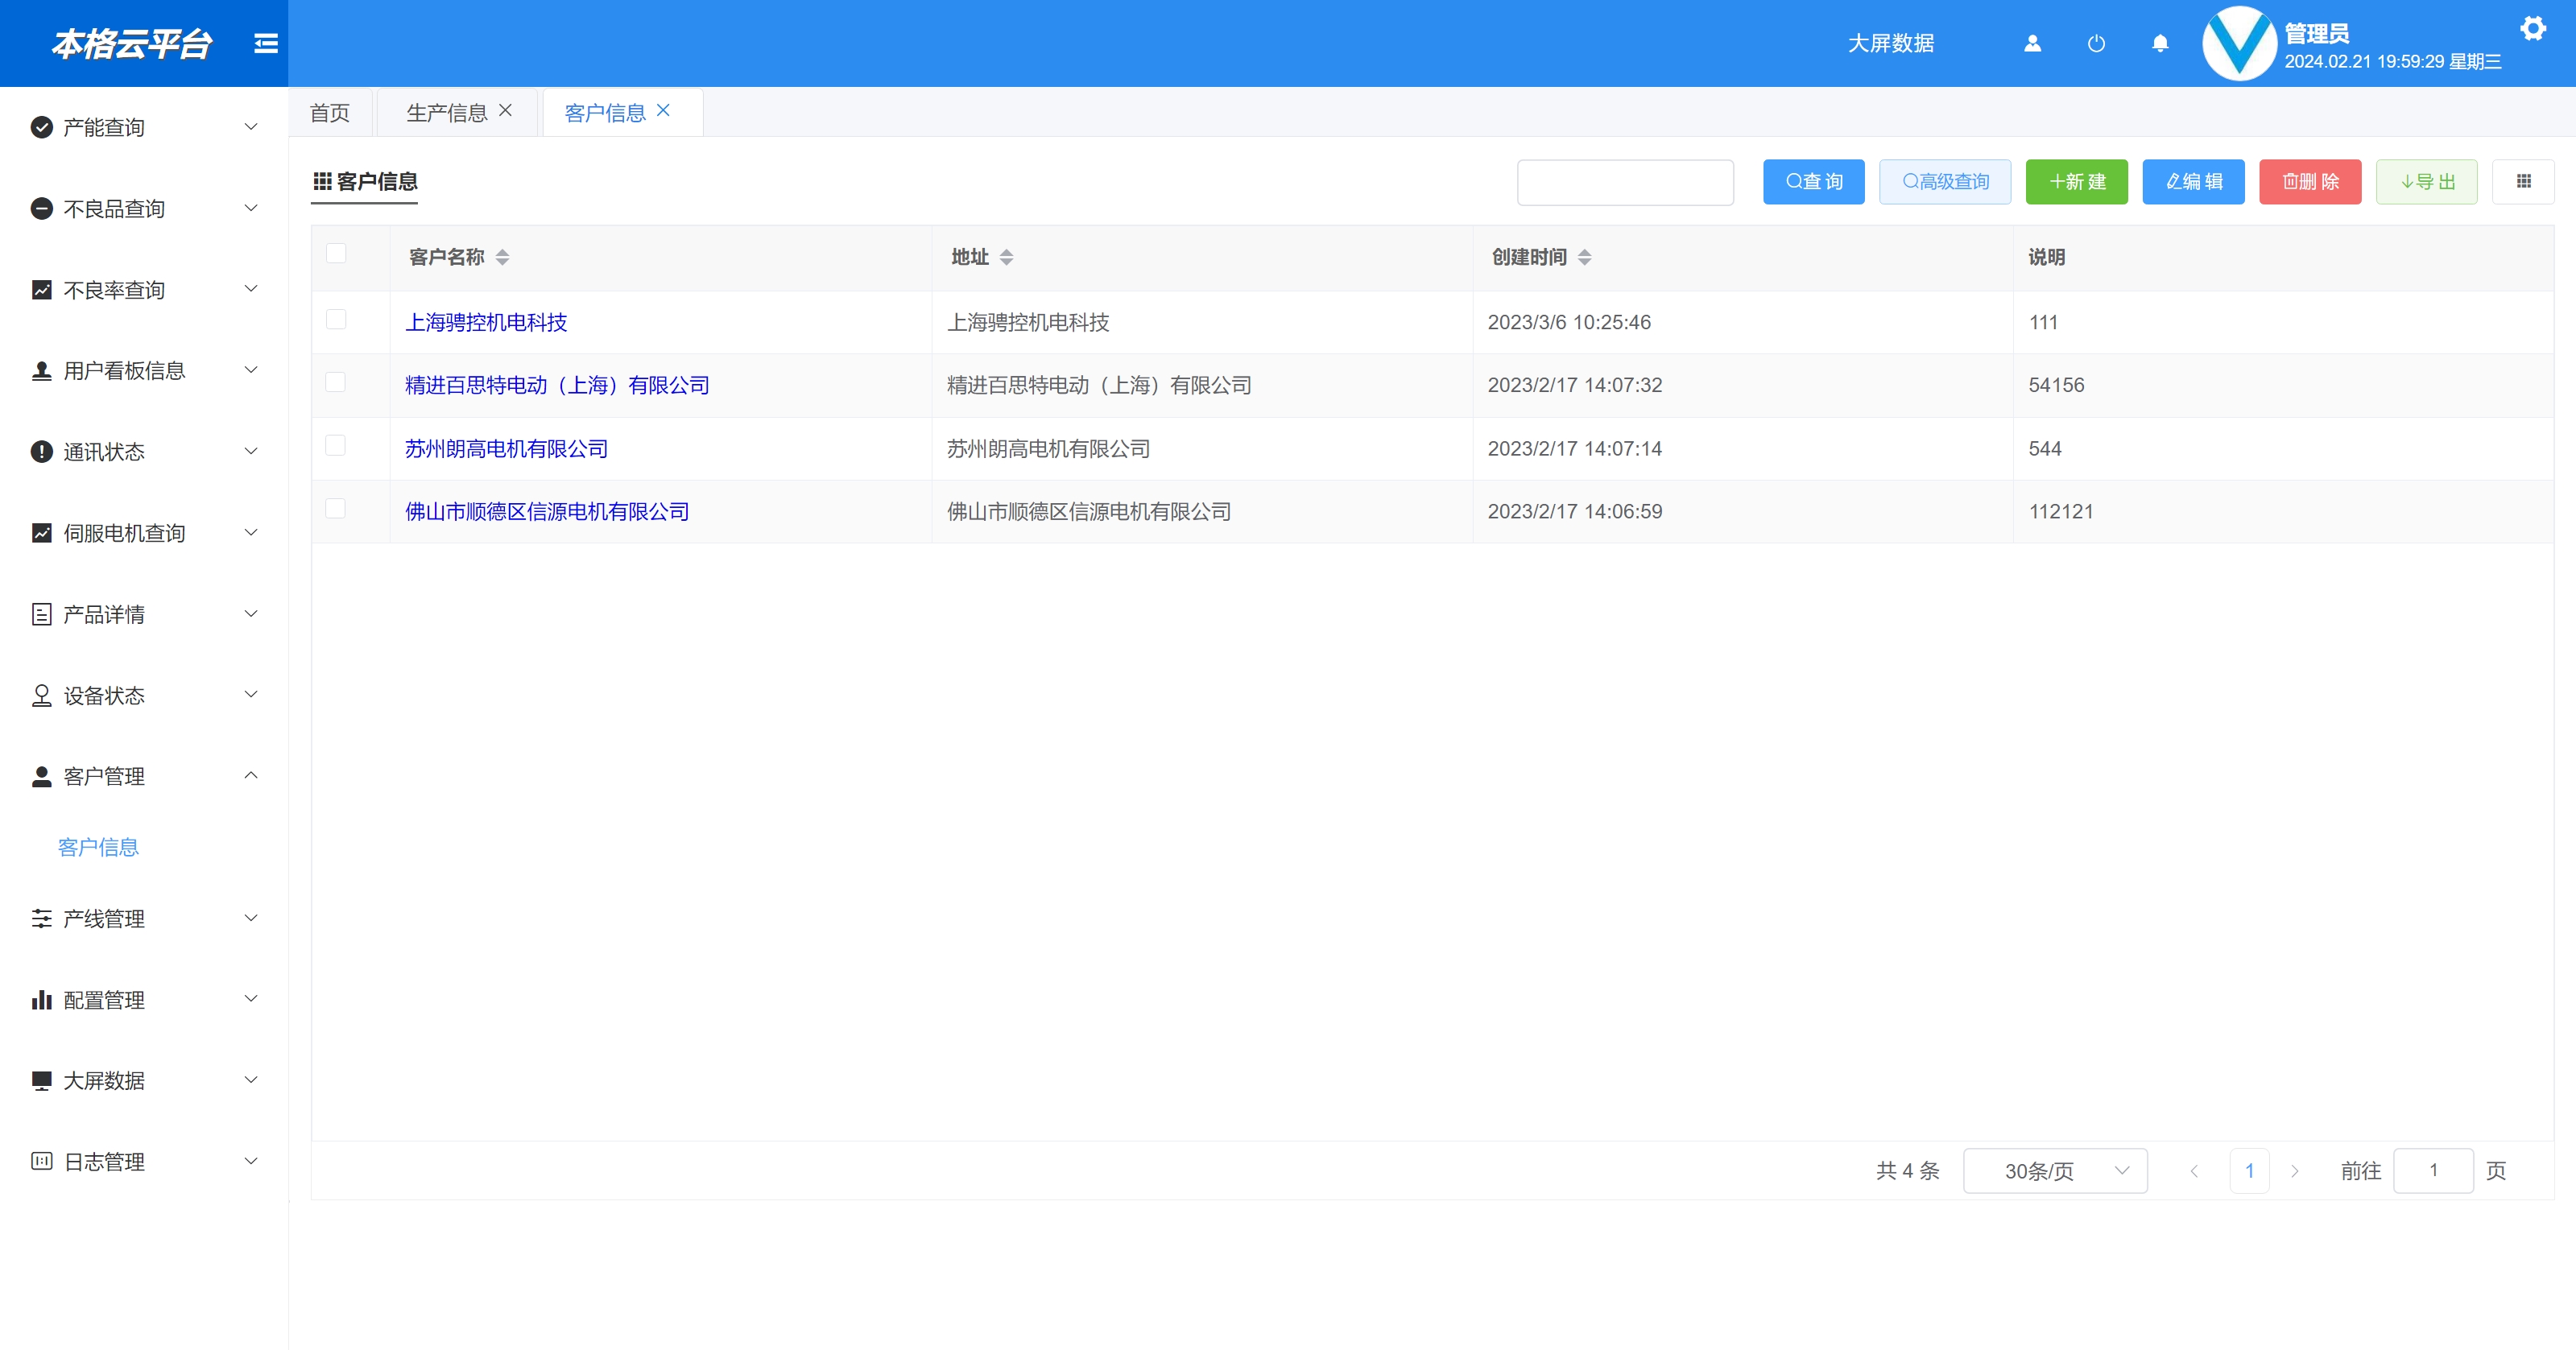Screen dimensions: 2576x1350
Task: Check the row for 上海骋控机电科技
Action: (336, 319)
